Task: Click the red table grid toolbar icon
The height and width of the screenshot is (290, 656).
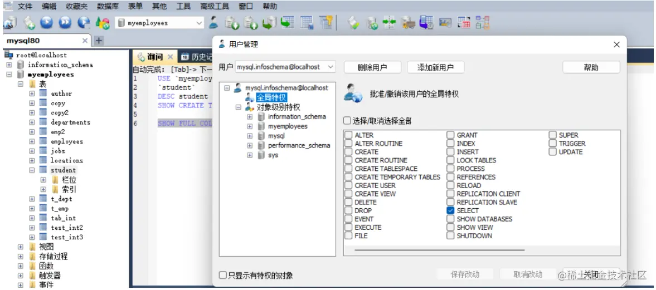Action: [464, 23]
